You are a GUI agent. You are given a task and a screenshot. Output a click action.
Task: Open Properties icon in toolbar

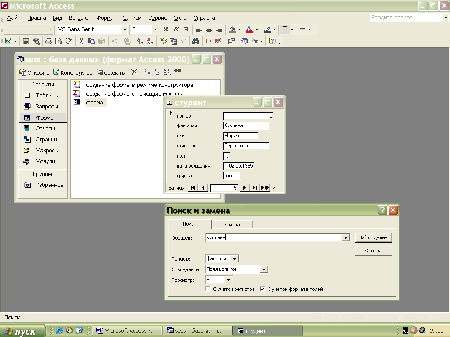(x=231, y=42)
